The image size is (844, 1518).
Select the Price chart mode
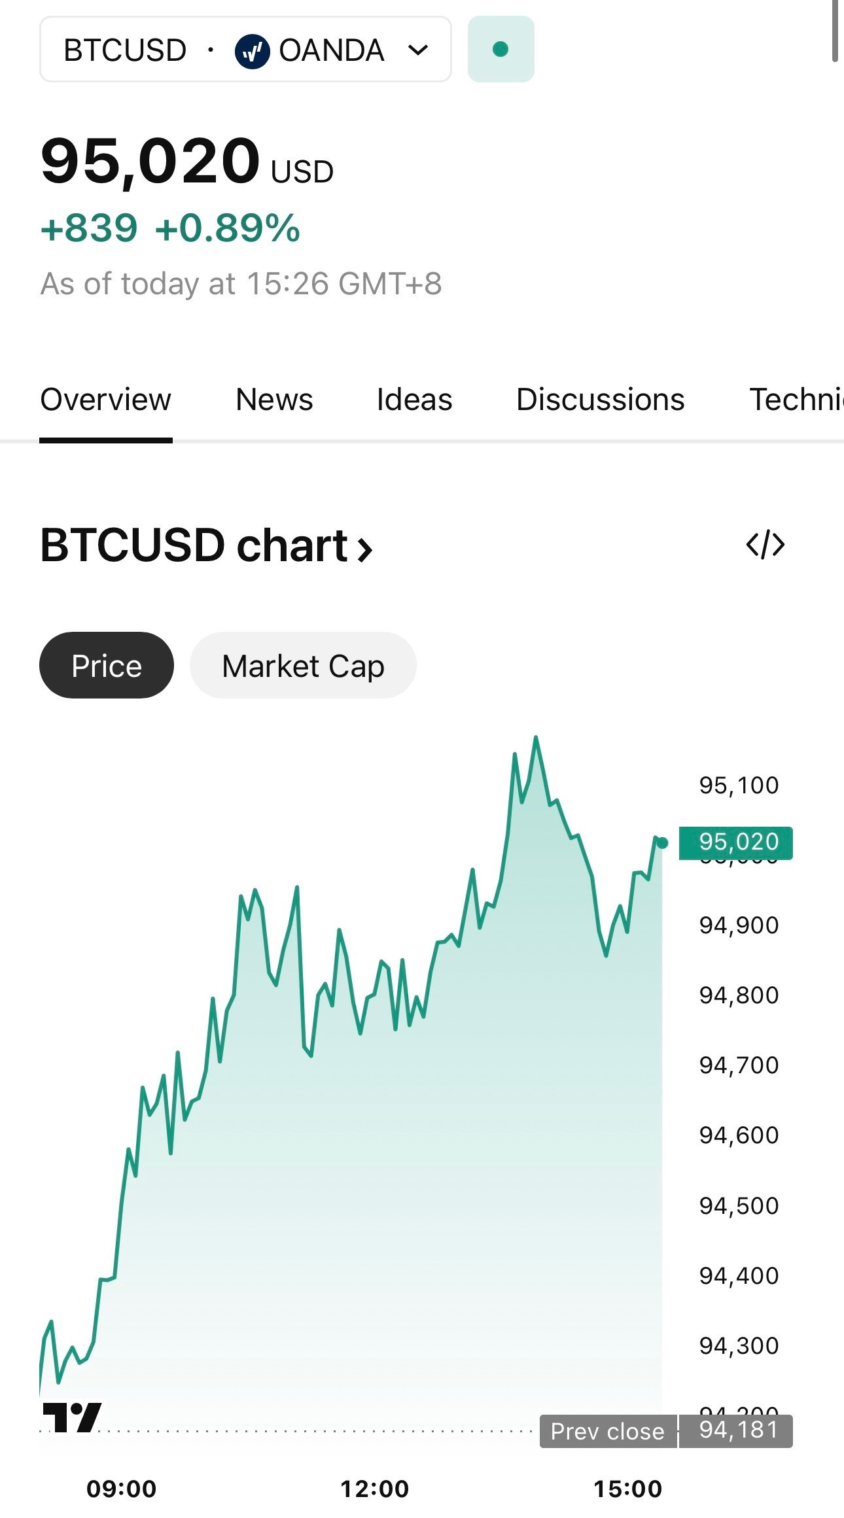coord(107,665)
